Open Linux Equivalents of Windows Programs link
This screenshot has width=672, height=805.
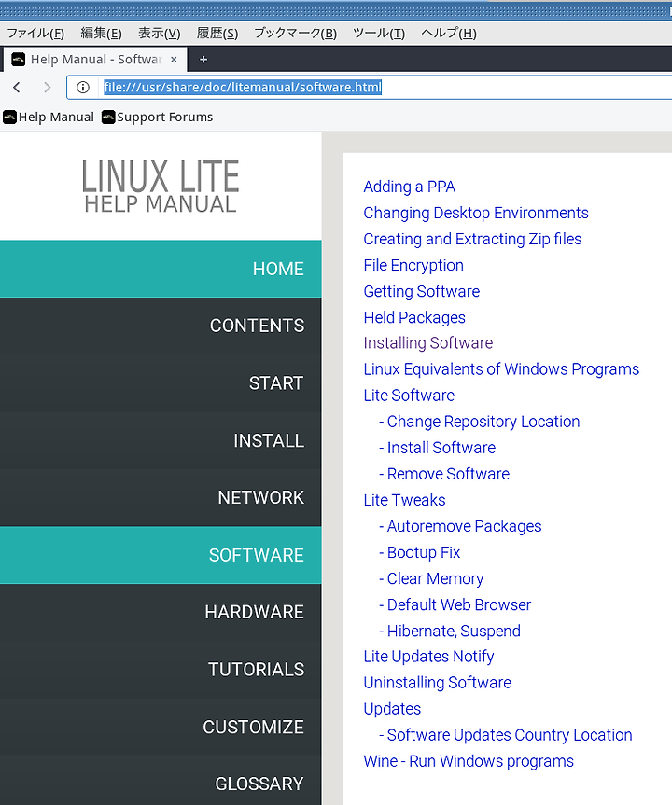pos(501,369)
